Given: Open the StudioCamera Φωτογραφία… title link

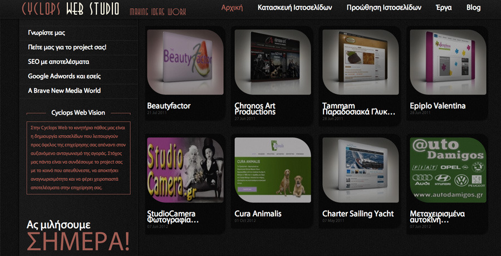Looking at the screenshot, I should click(x=173, y=216).
